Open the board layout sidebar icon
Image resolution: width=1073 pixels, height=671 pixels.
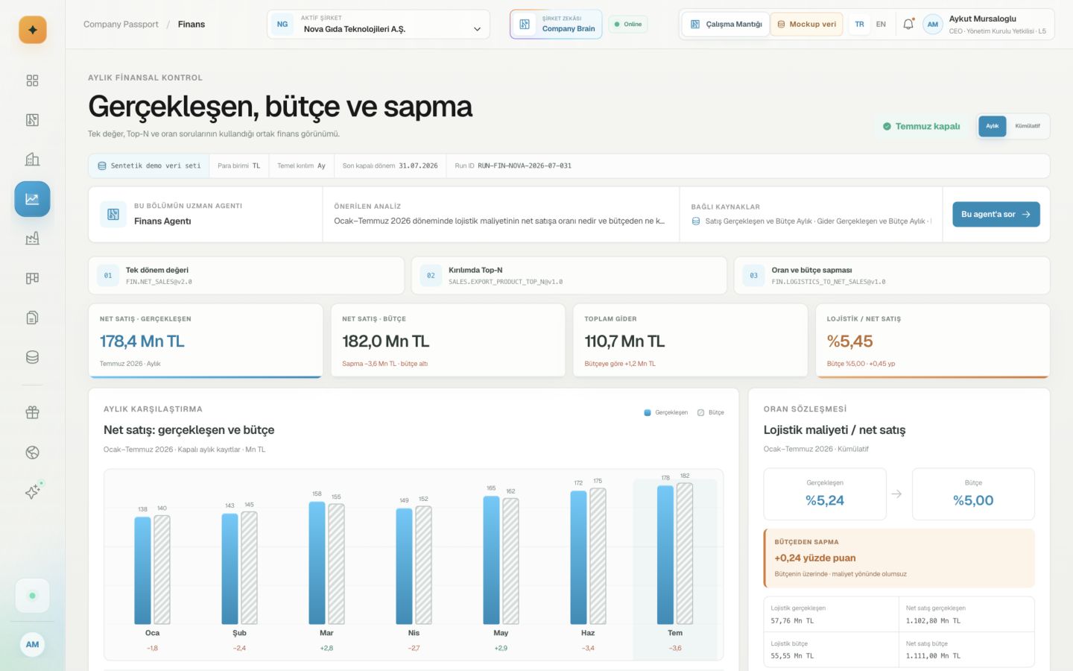coord(32,278)
